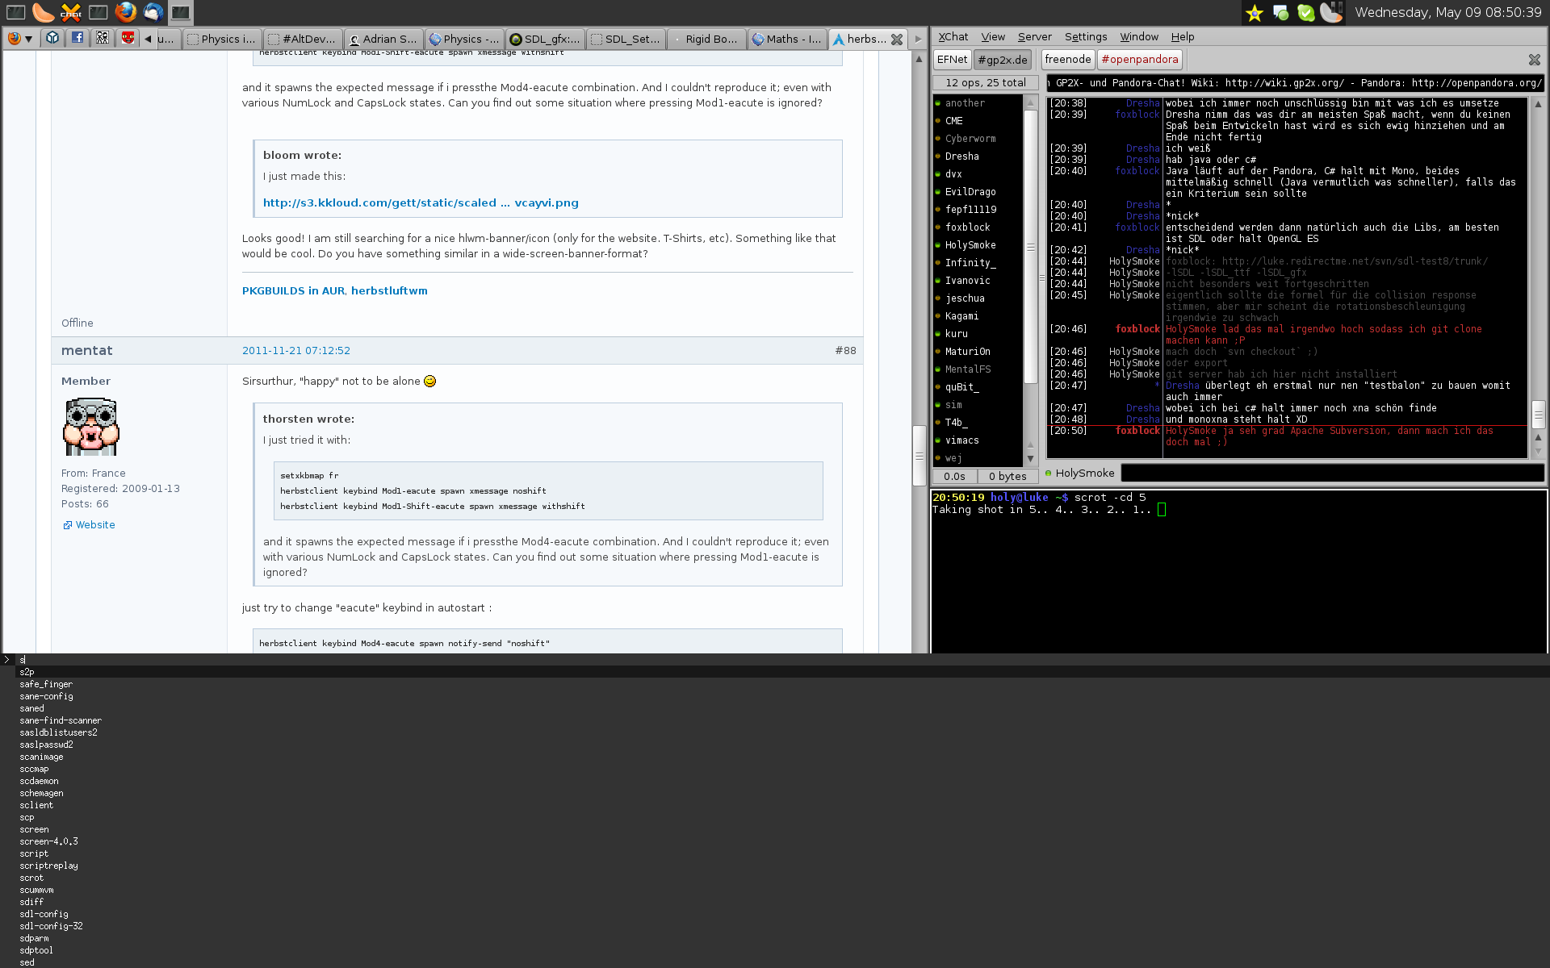The image size is (1550, 968).
Task: Click the XChat chat scrollbar handle
Action: (1538, 415)
